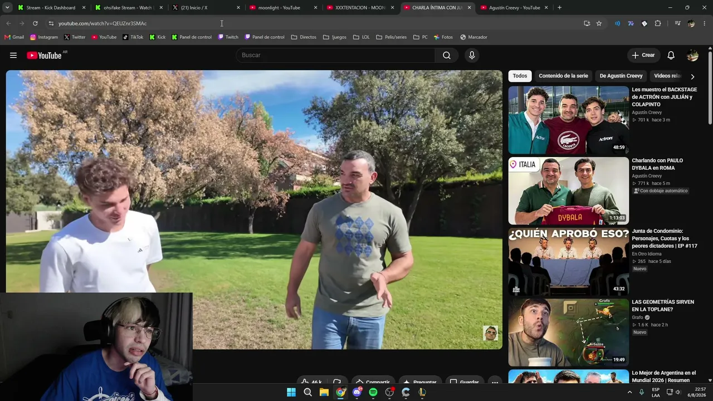The height and width of the screenshot is (401, 713).
Task: Open Discord from the taskbar
Action: (x=357, y=392)
